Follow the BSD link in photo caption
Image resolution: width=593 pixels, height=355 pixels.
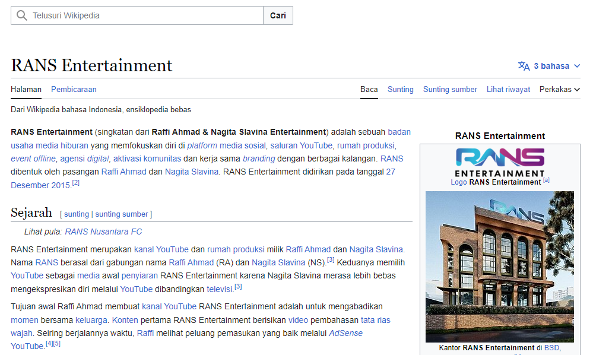point(551,348)
